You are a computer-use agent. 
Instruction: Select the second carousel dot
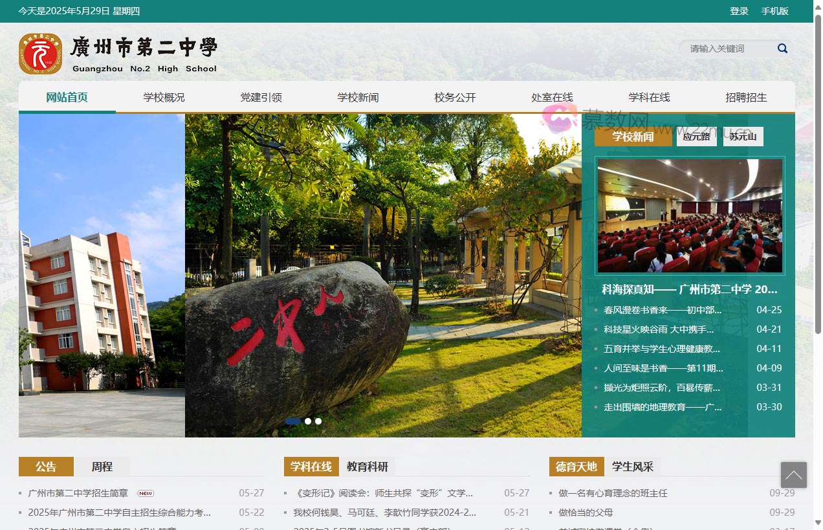click(307, 421)
